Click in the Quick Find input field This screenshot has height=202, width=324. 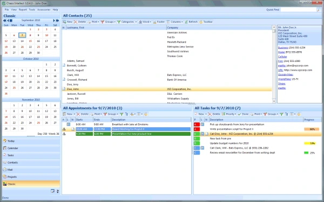[299, 10]
